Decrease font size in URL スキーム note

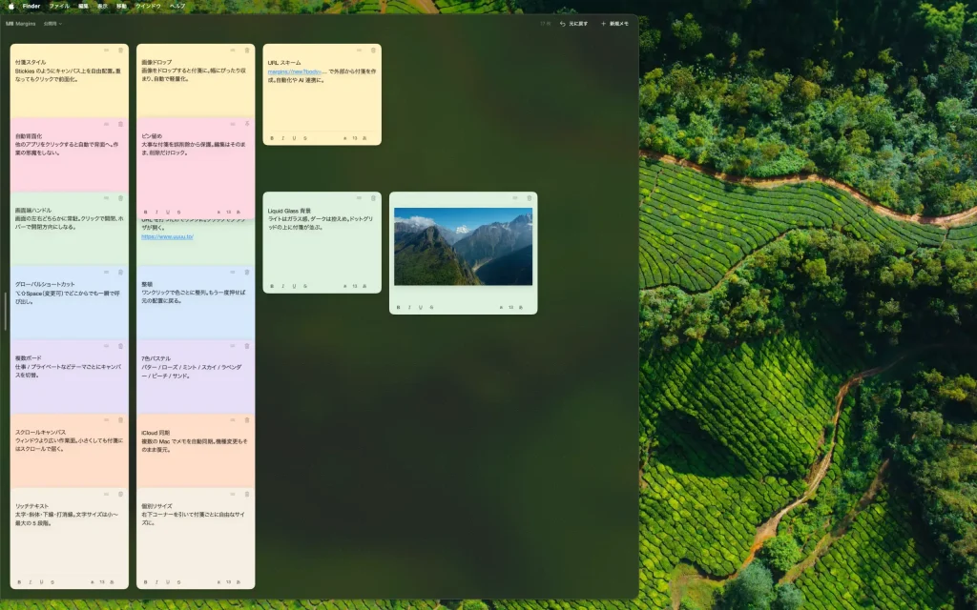[344, 138]
